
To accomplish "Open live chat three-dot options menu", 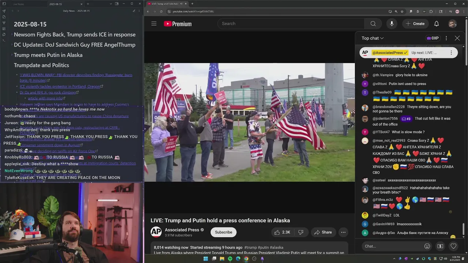I will (446, 38).
